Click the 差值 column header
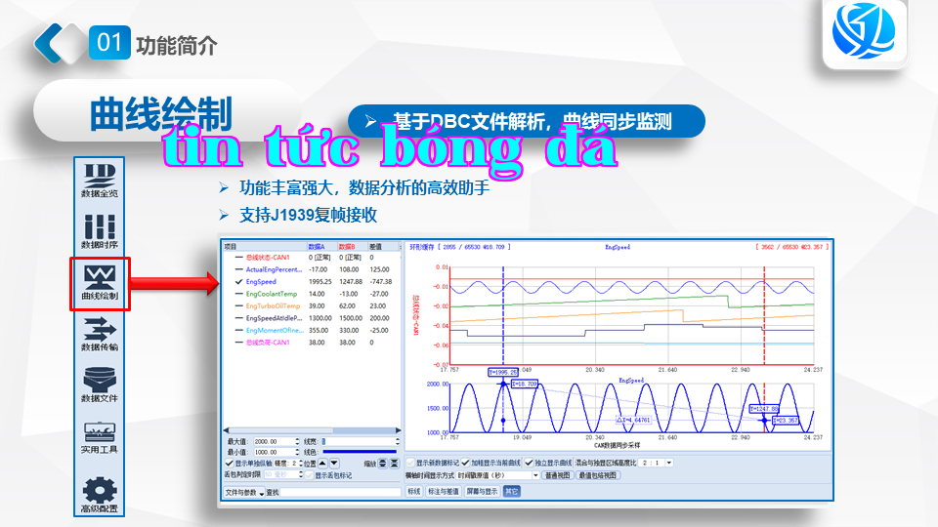 383,246
